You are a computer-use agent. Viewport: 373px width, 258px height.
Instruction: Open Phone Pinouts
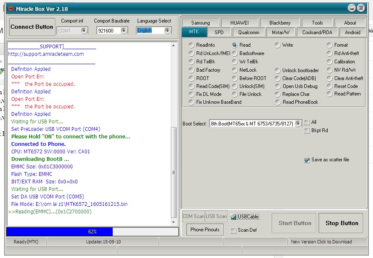coord(205,230)
